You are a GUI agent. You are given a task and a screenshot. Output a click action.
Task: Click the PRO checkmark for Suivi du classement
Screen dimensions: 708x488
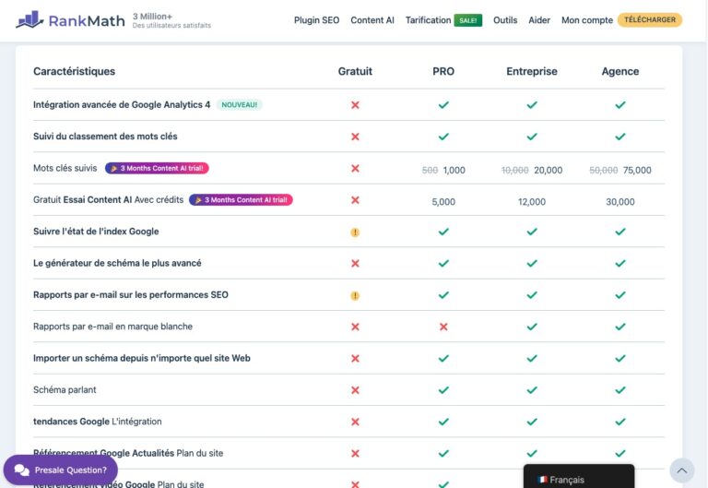coord(443,137)
